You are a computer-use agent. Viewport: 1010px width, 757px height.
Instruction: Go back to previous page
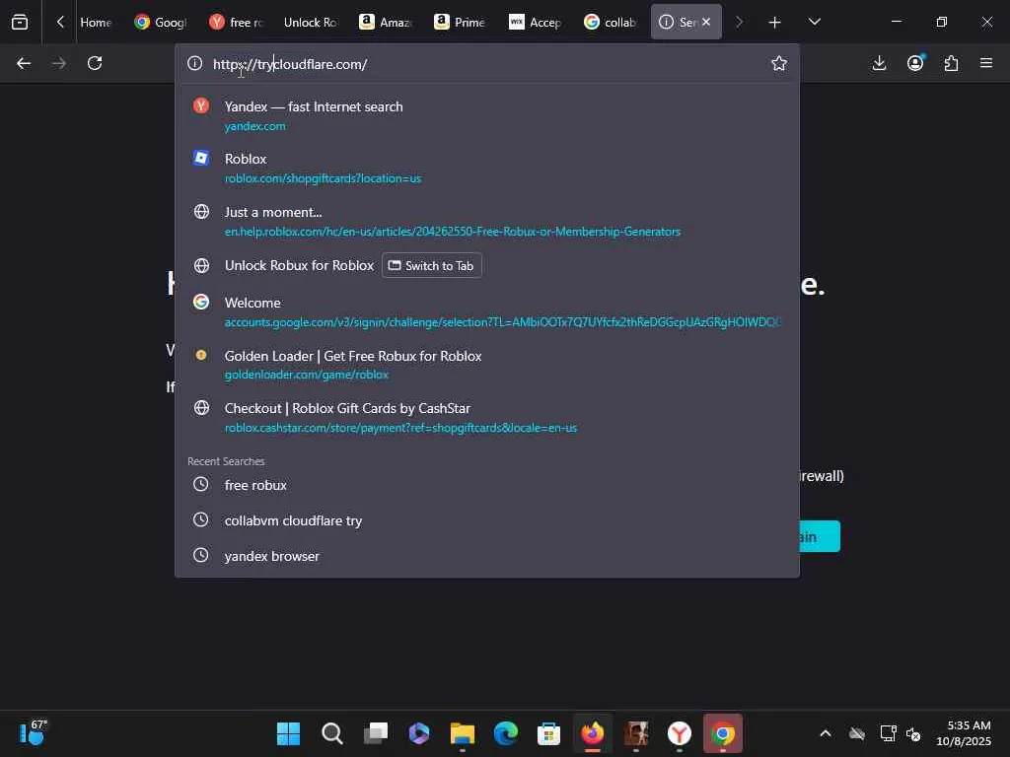tap(24, 63)
